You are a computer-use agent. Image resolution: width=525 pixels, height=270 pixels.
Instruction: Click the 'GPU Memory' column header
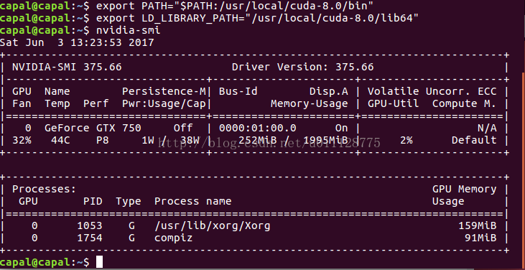click(465, 189)
